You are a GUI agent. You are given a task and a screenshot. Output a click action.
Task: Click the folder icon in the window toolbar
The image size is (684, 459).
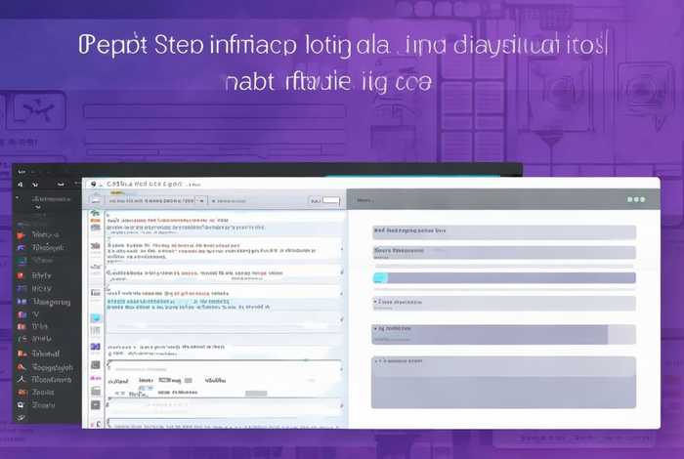[95, 200]
